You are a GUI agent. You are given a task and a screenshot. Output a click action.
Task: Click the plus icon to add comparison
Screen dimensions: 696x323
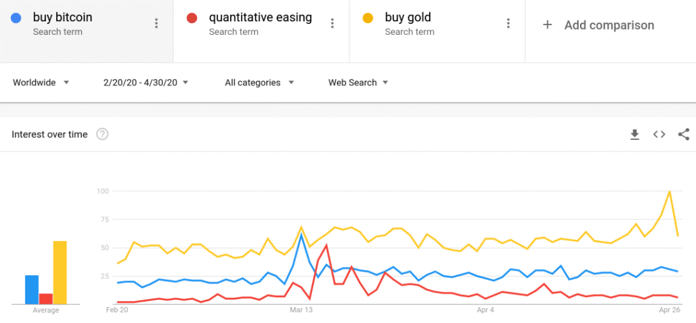point(547,24)
